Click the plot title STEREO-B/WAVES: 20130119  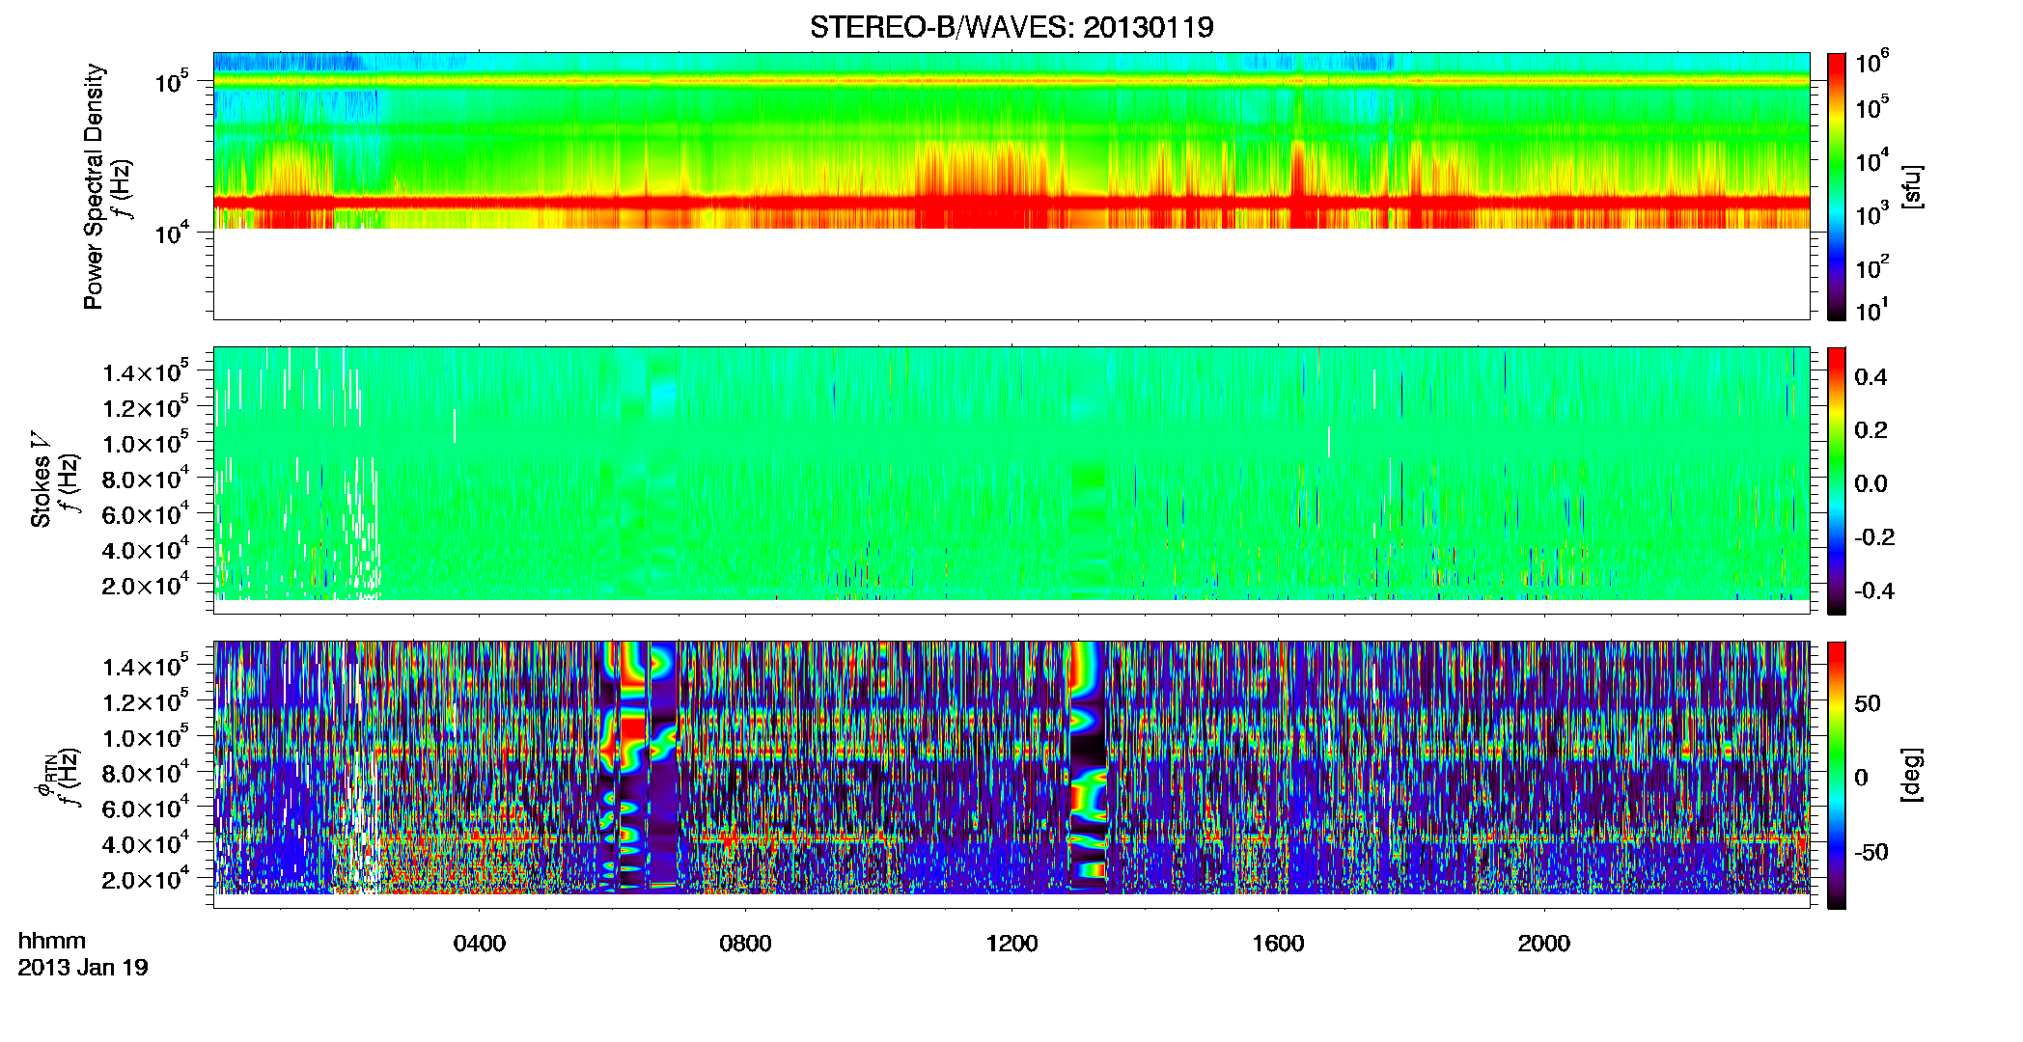click(1011, 27)
